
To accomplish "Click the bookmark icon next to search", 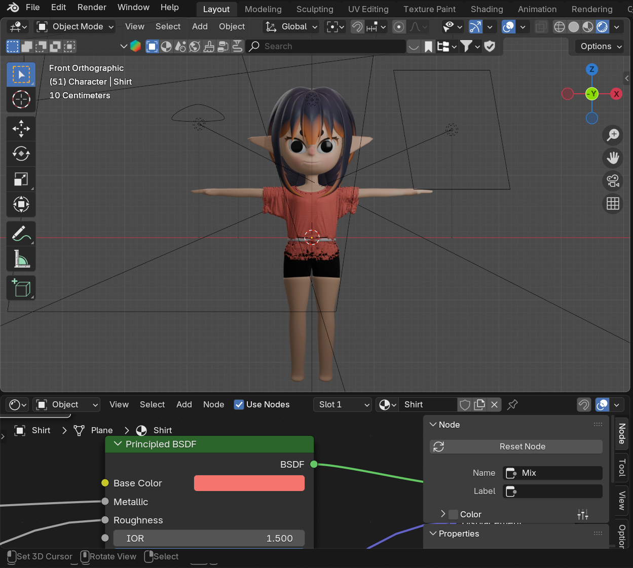I will pos(428,46).
